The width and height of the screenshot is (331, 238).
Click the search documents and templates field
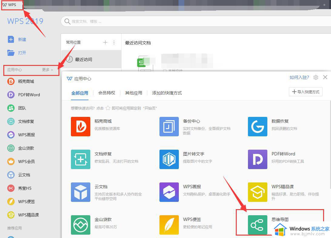pyautogui.click(x=196, y=21)
